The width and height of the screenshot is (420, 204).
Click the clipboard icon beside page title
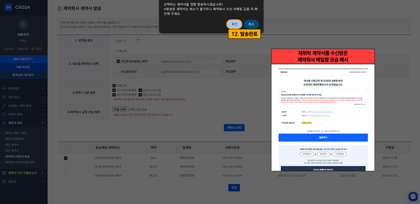click(60, 9)
